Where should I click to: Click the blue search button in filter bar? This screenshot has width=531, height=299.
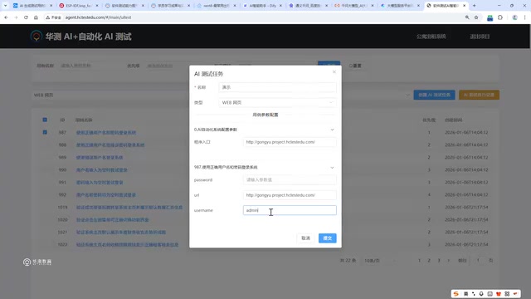point(329,64)
